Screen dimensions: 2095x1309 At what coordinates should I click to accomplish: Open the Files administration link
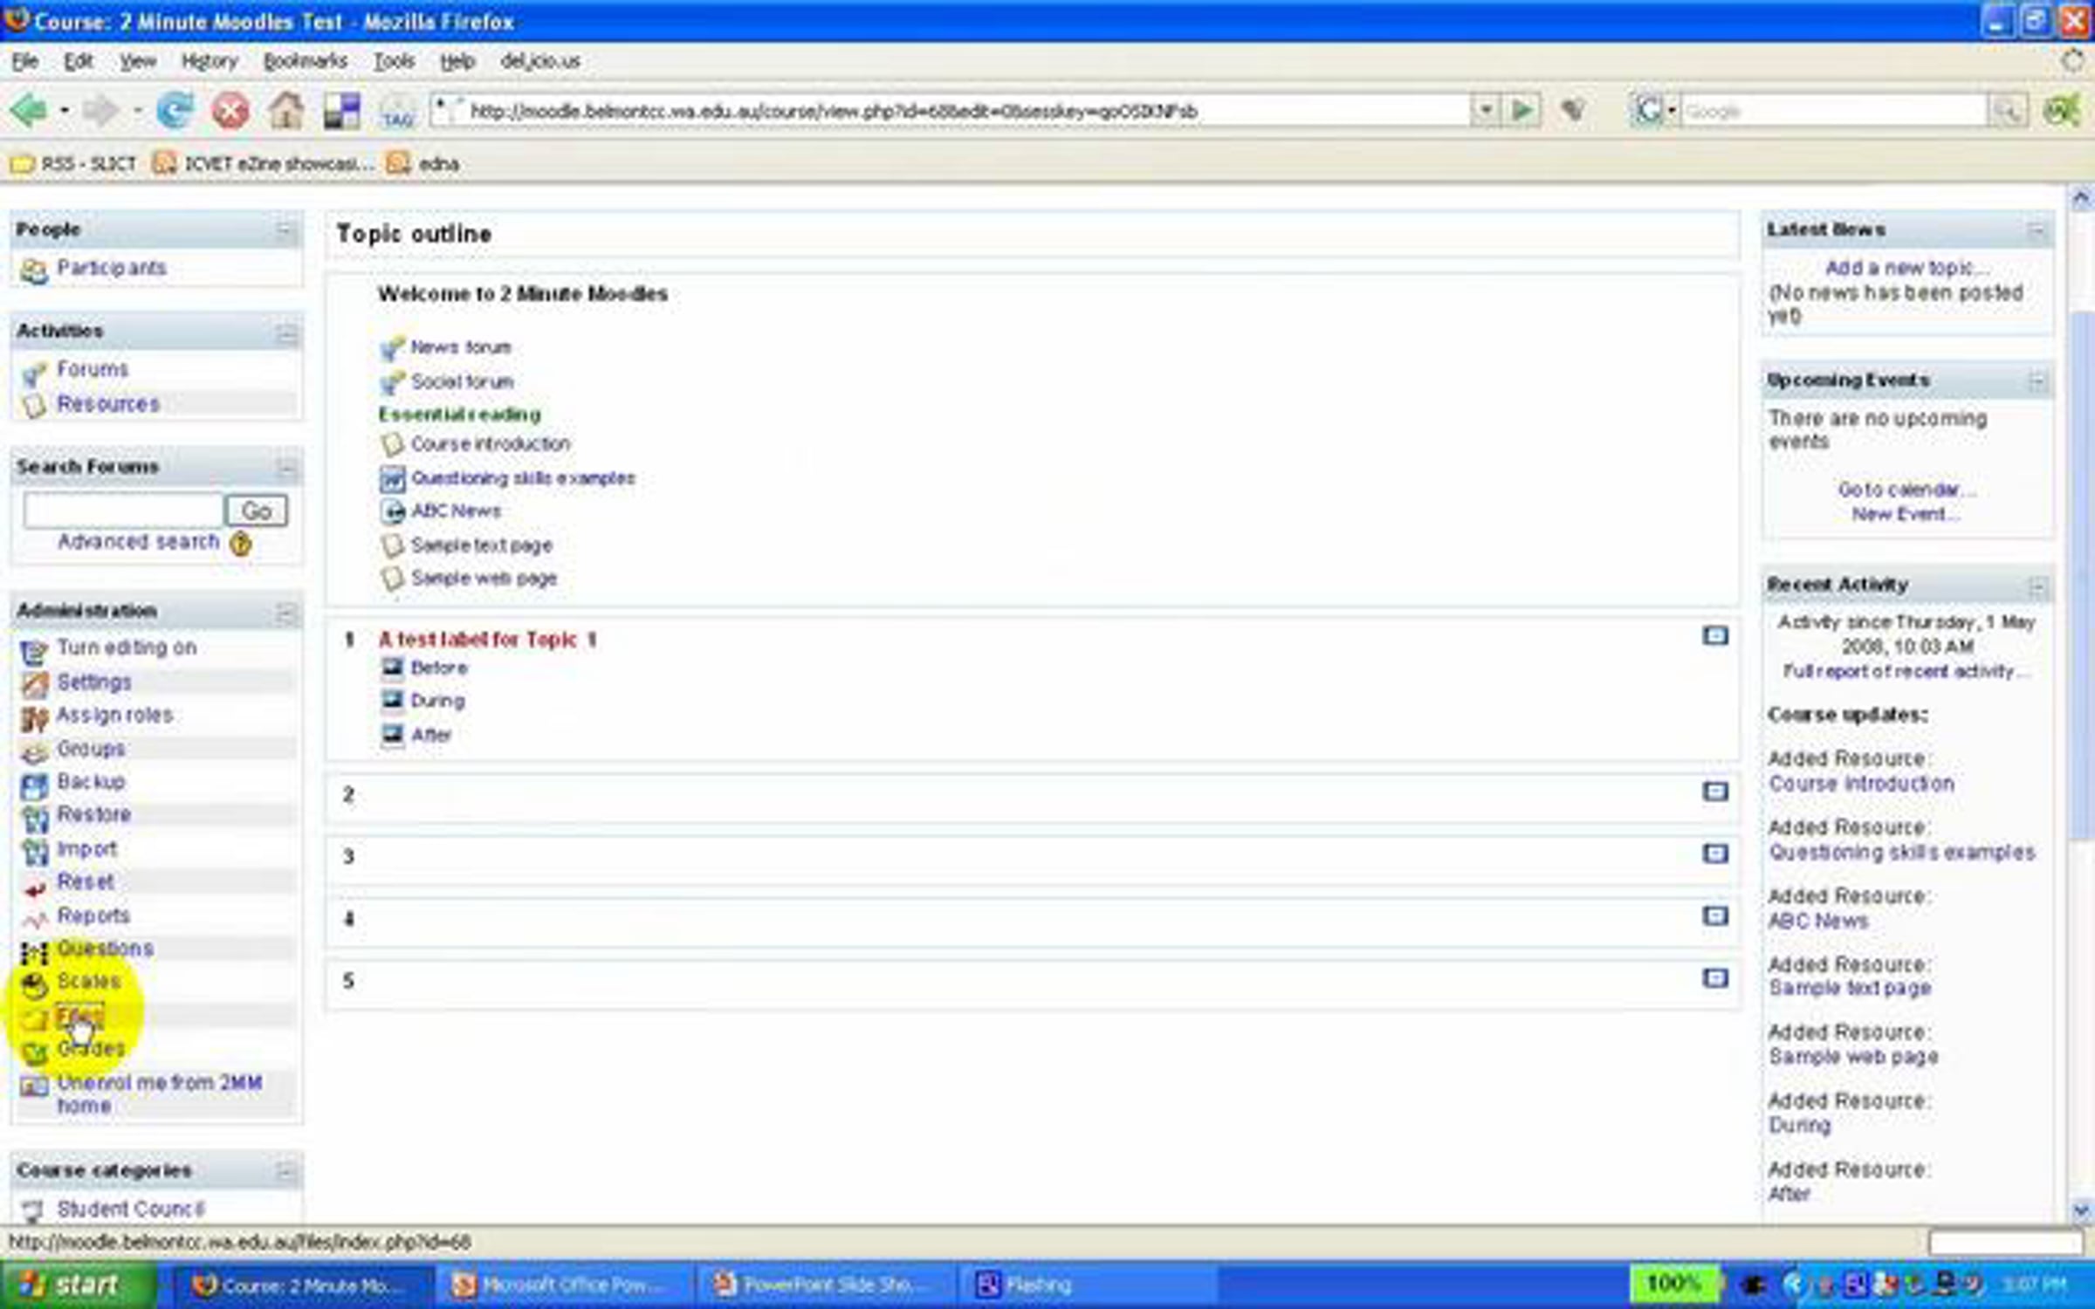pyautogui.click(x=79, y=1016)
